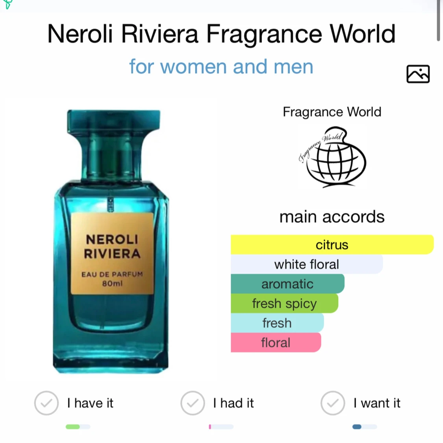The image size is (443, 443).
Task: Select the yellow citrus accord bar
Action: tap(332, 245)
